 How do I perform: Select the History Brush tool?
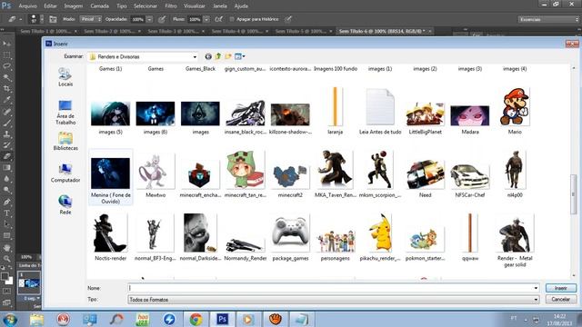6,145
